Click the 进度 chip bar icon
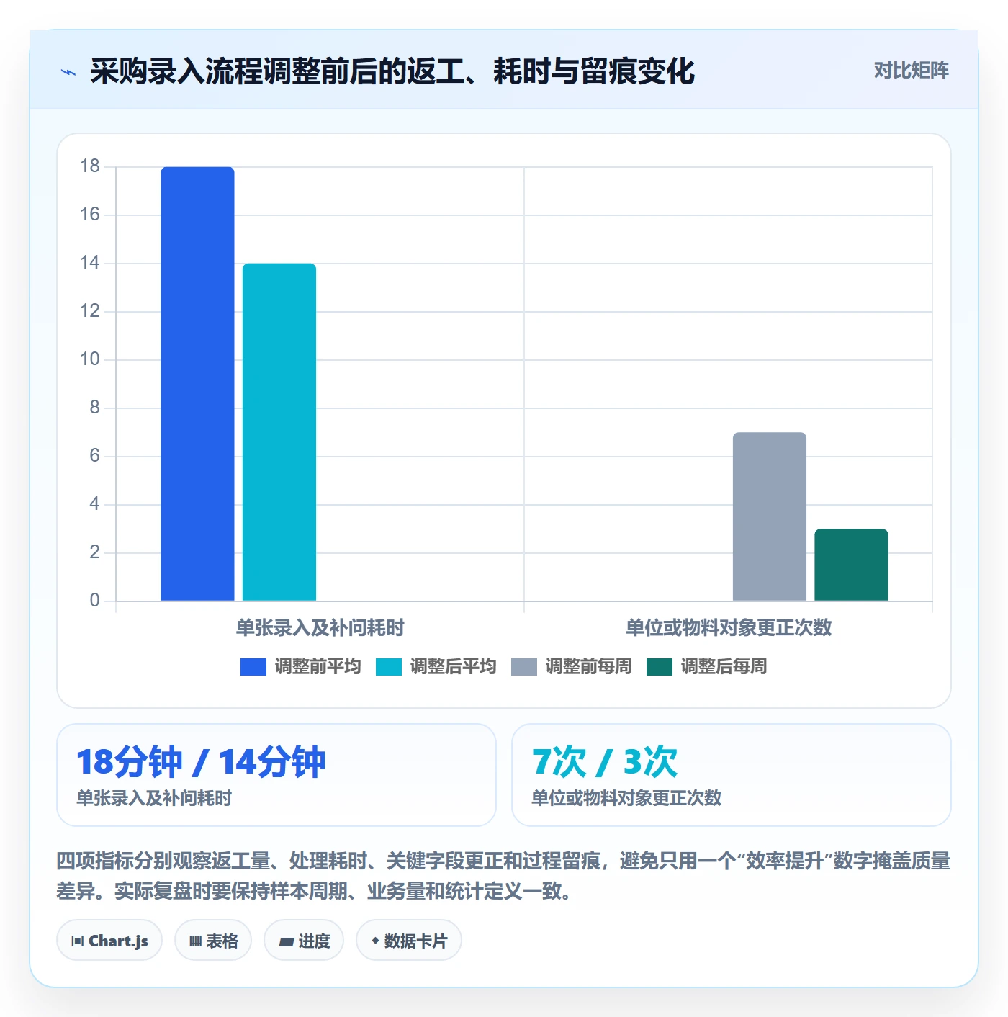This screenshot has height=1017, width=1008. (x=286, y=941)
